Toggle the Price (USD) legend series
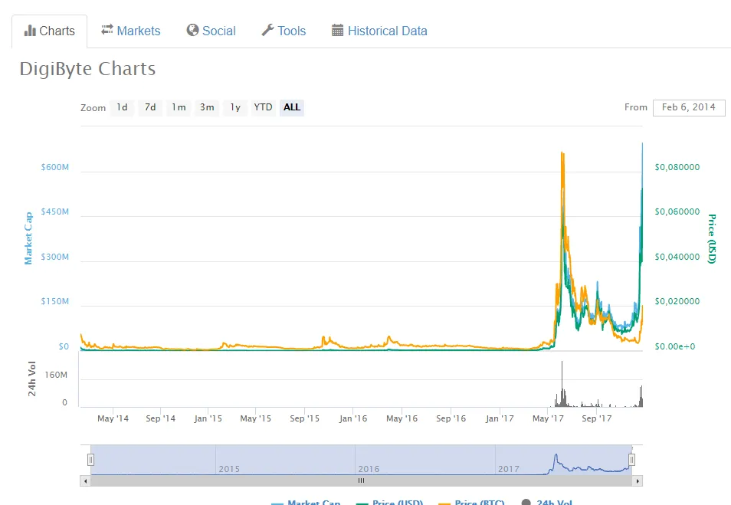This screenshot has width=731, height=505. 389,503
